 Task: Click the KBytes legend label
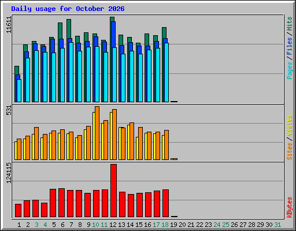290,207
